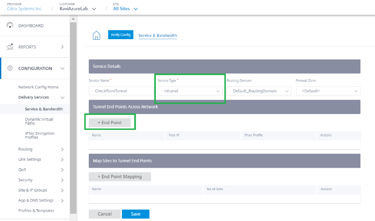Image resolution: width=375 pixels, height=221 pixels.
Task: Click the Service Details header
Action: point(224,66)
